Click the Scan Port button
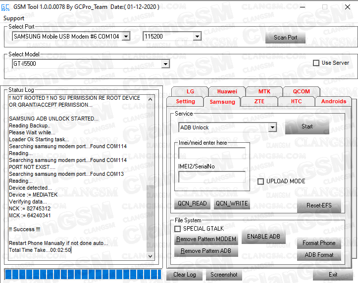 (285, 38)
